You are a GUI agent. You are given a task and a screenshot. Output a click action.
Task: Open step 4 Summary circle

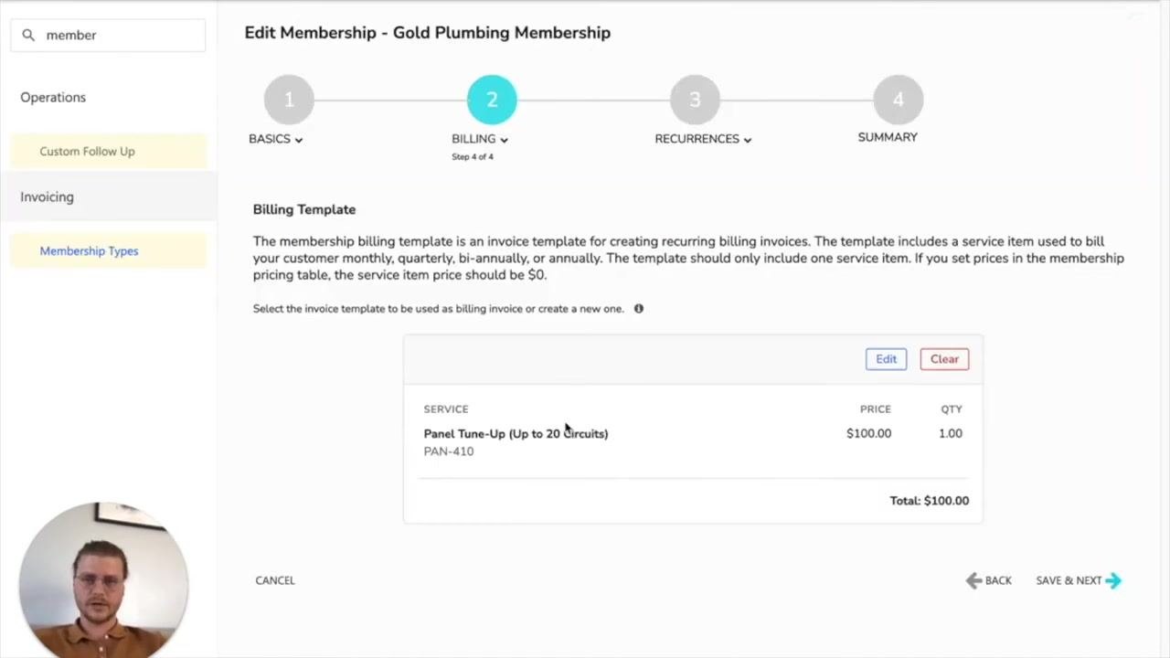click(x=898, y=100)
